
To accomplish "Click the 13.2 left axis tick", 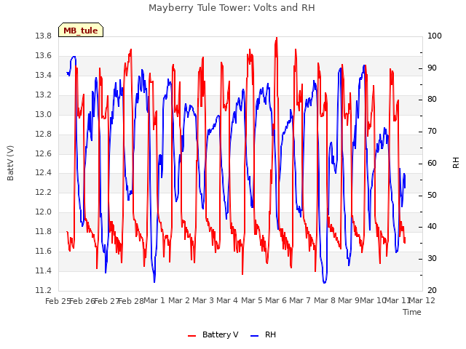I will click(44, 95).
